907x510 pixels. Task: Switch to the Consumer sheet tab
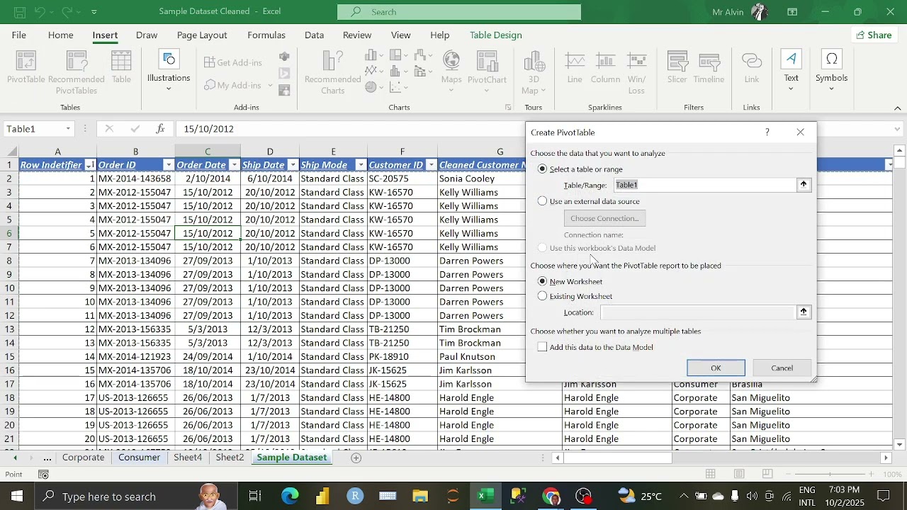(x=140, y=458)
